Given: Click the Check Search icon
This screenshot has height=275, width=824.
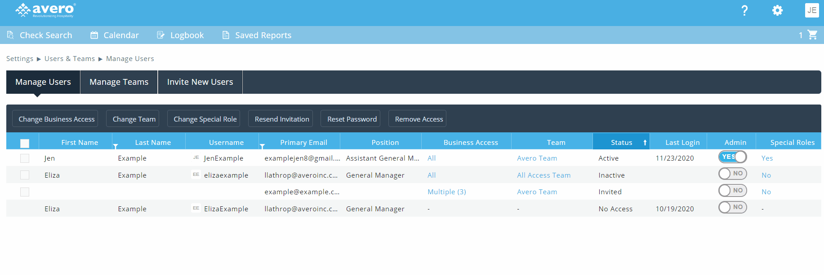Looking at the screenshot, I should click(10, 35).
